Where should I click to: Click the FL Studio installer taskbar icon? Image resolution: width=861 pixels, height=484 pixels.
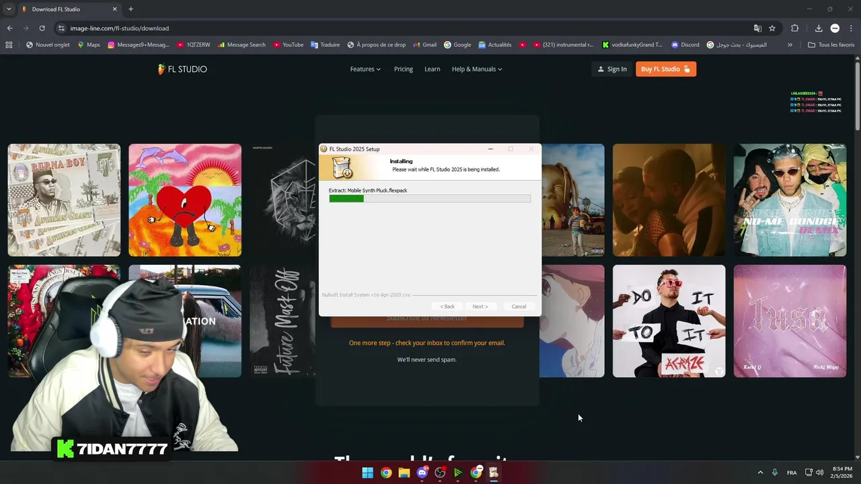[493, 473]
